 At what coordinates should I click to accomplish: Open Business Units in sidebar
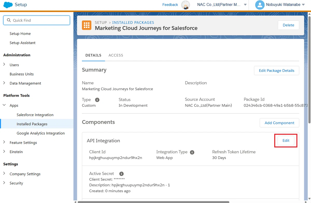point(22,74)
